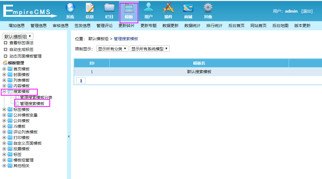The image size is (322, 179).
Task: Go to 网站首页 in submenu
Action: (258, 26)
